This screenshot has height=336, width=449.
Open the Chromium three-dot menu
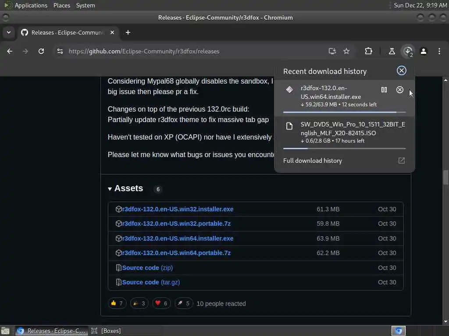(439, 51)
